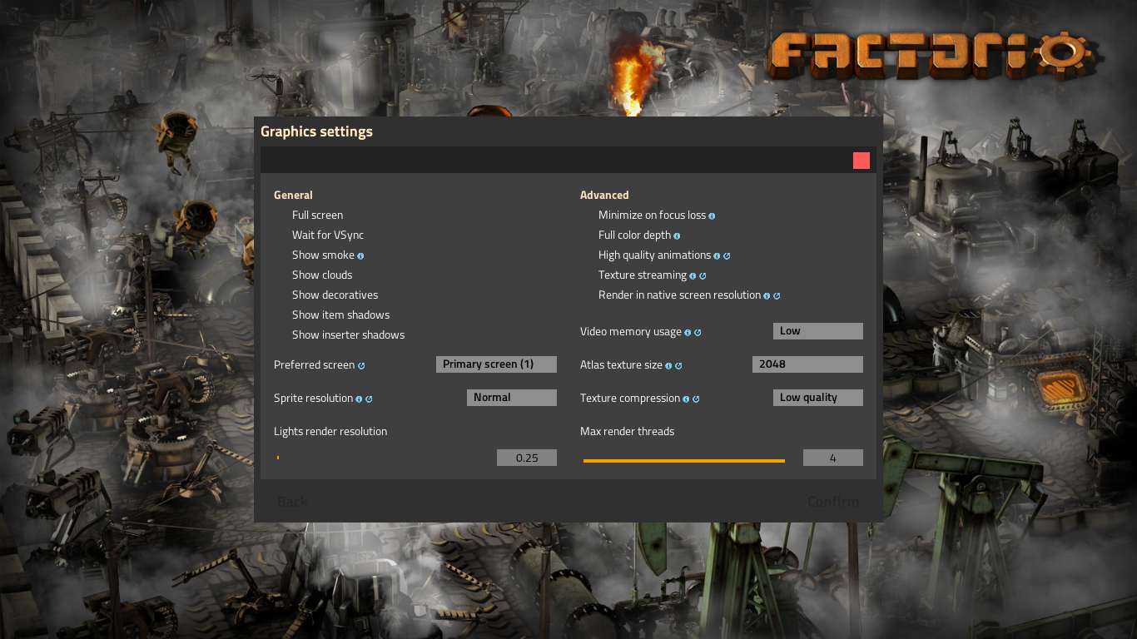Click the Confirm button

[x=833, y=501]
